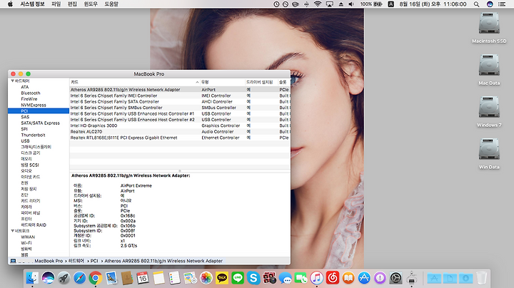Click MacBook Pro in path bar

49,261
